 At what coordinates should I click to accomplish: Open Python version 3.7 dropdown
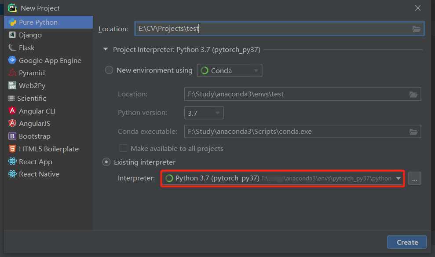point(204,113)
